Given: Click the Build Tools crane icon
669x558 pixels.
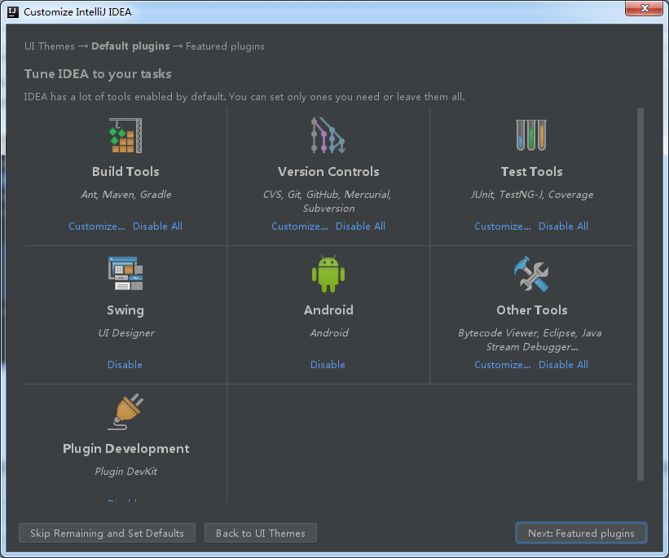Looking at the screenshot, I should [125, 135].
